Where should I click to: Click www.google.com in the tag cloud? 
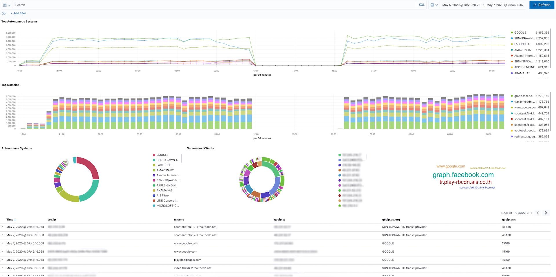click(451, 166)
